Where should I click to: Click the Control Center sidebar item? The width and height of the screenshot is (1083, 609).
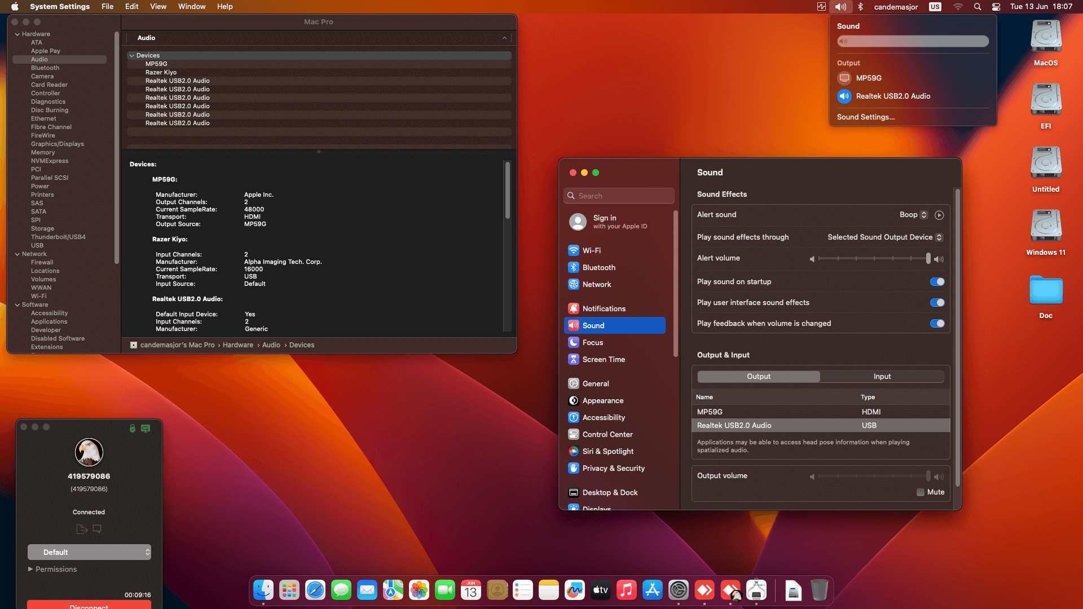[x=607, y=434]
